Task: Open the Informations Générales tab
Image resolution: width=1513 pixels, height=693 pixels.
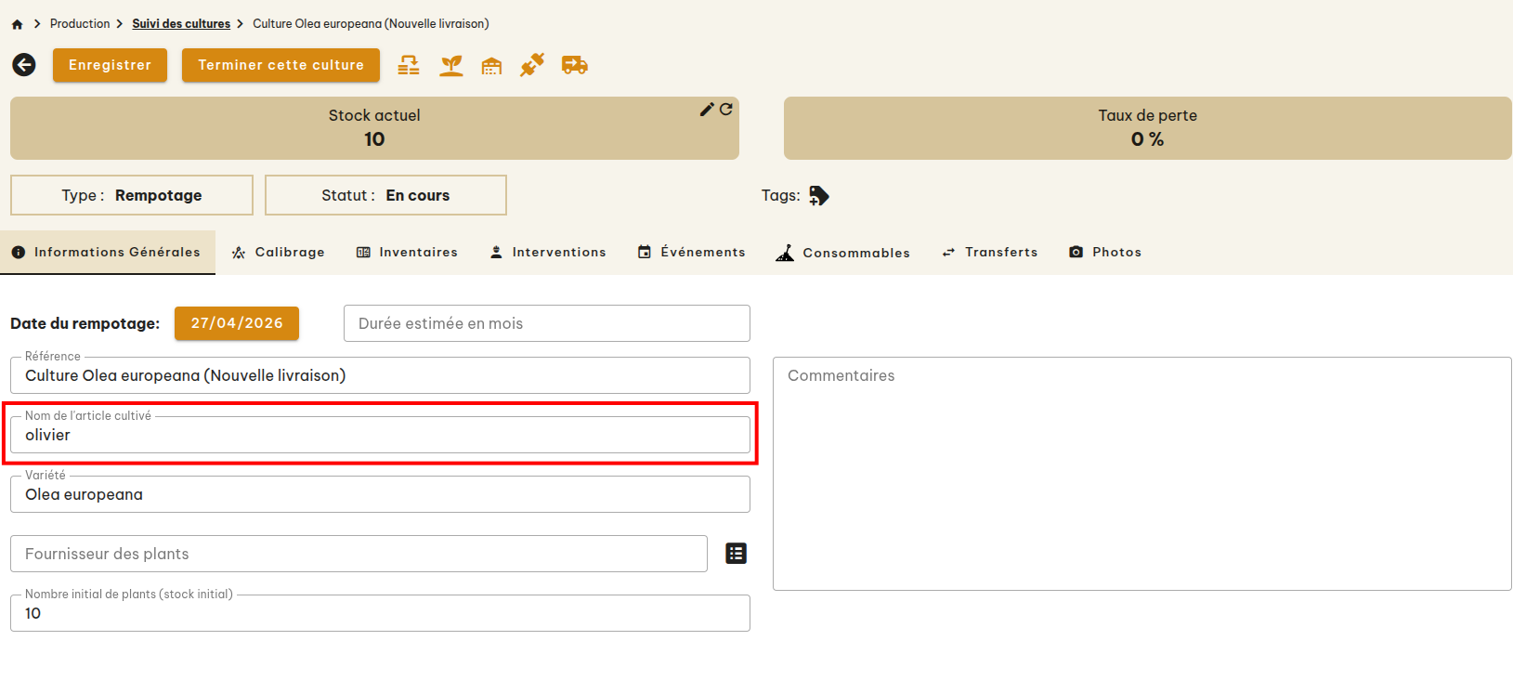Action: (108, 252)
